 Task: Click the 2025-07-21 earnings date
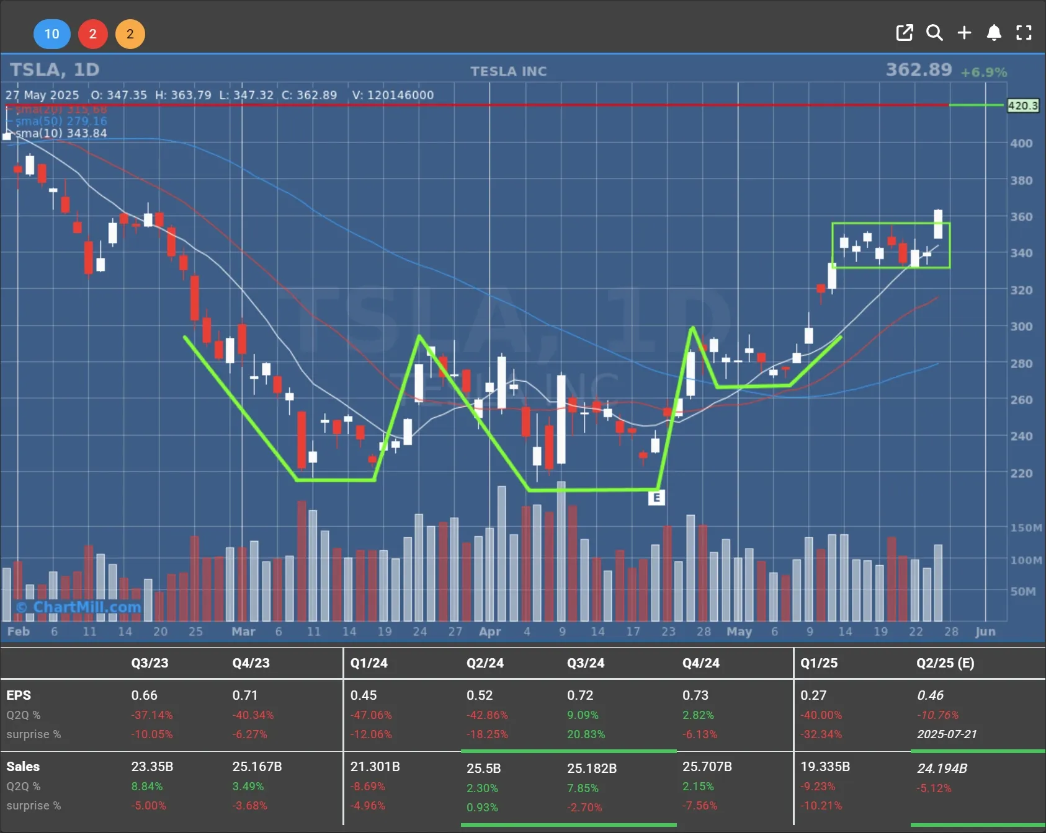click(x=947, y=734)
